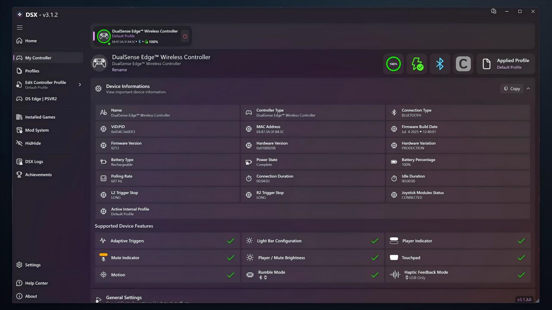Click the Rumble Mode vibration icon
552x310 pixels.
coord(250,275)
